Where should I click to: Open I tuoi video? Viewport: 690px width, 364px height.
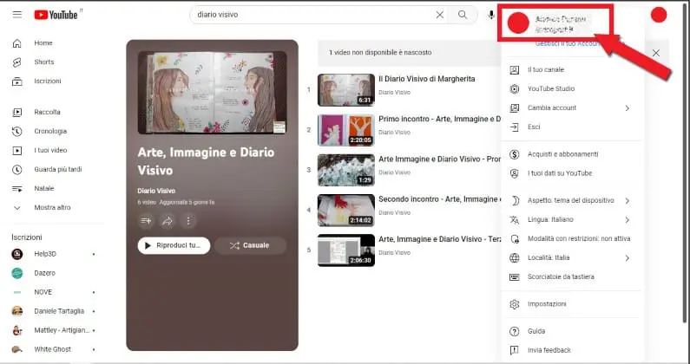[x=52, y=150]
